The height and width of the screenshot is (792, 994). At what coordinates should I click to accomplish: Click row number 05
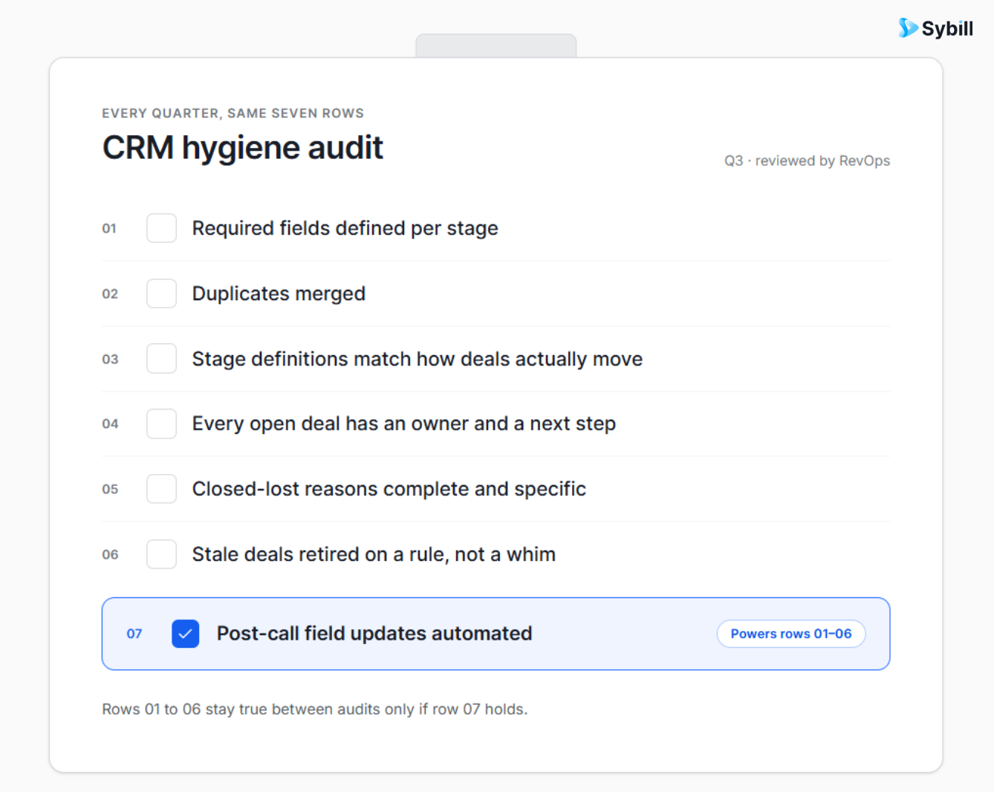(x=110, y=489)
